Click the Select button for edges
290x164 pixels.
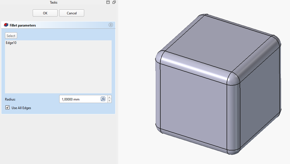11,36
